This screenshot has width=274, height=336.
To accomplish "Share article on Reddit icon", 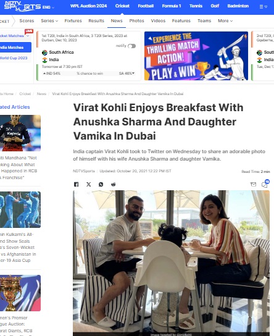I will (x=113, y=184).
